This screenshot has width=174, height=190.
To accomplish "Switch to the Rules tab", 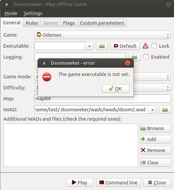I will (x=32, y=23).
